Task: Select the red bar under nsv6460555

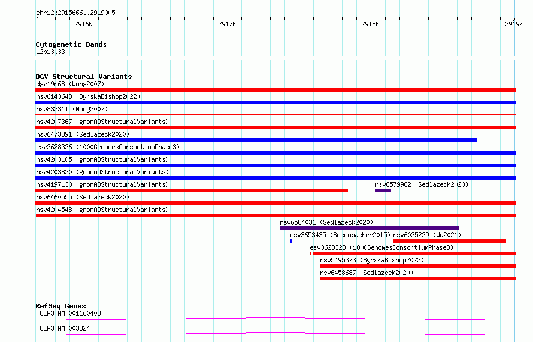Action: pos(275,203)
